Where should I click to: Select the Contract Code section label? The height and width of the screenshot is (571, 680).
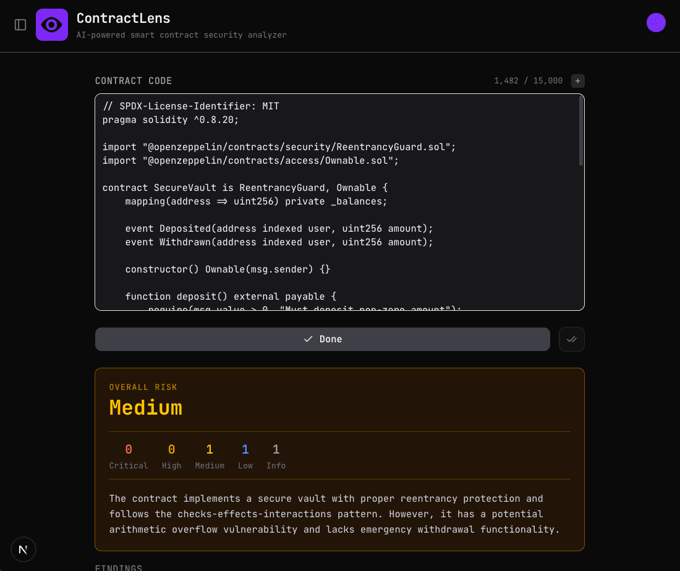click(x=134, y=80)
